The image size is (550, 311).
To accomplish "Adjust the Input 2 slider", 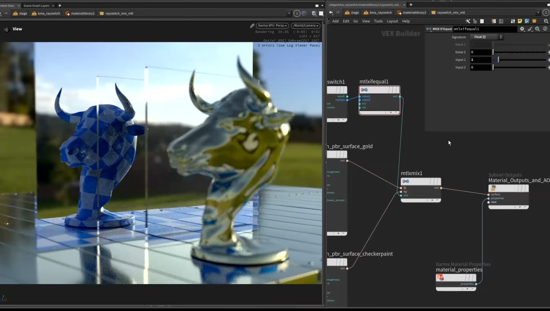I will click(519, 67).
